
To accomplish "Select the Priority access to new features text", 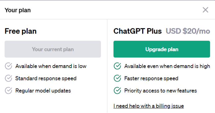I will tap(161, 91).
